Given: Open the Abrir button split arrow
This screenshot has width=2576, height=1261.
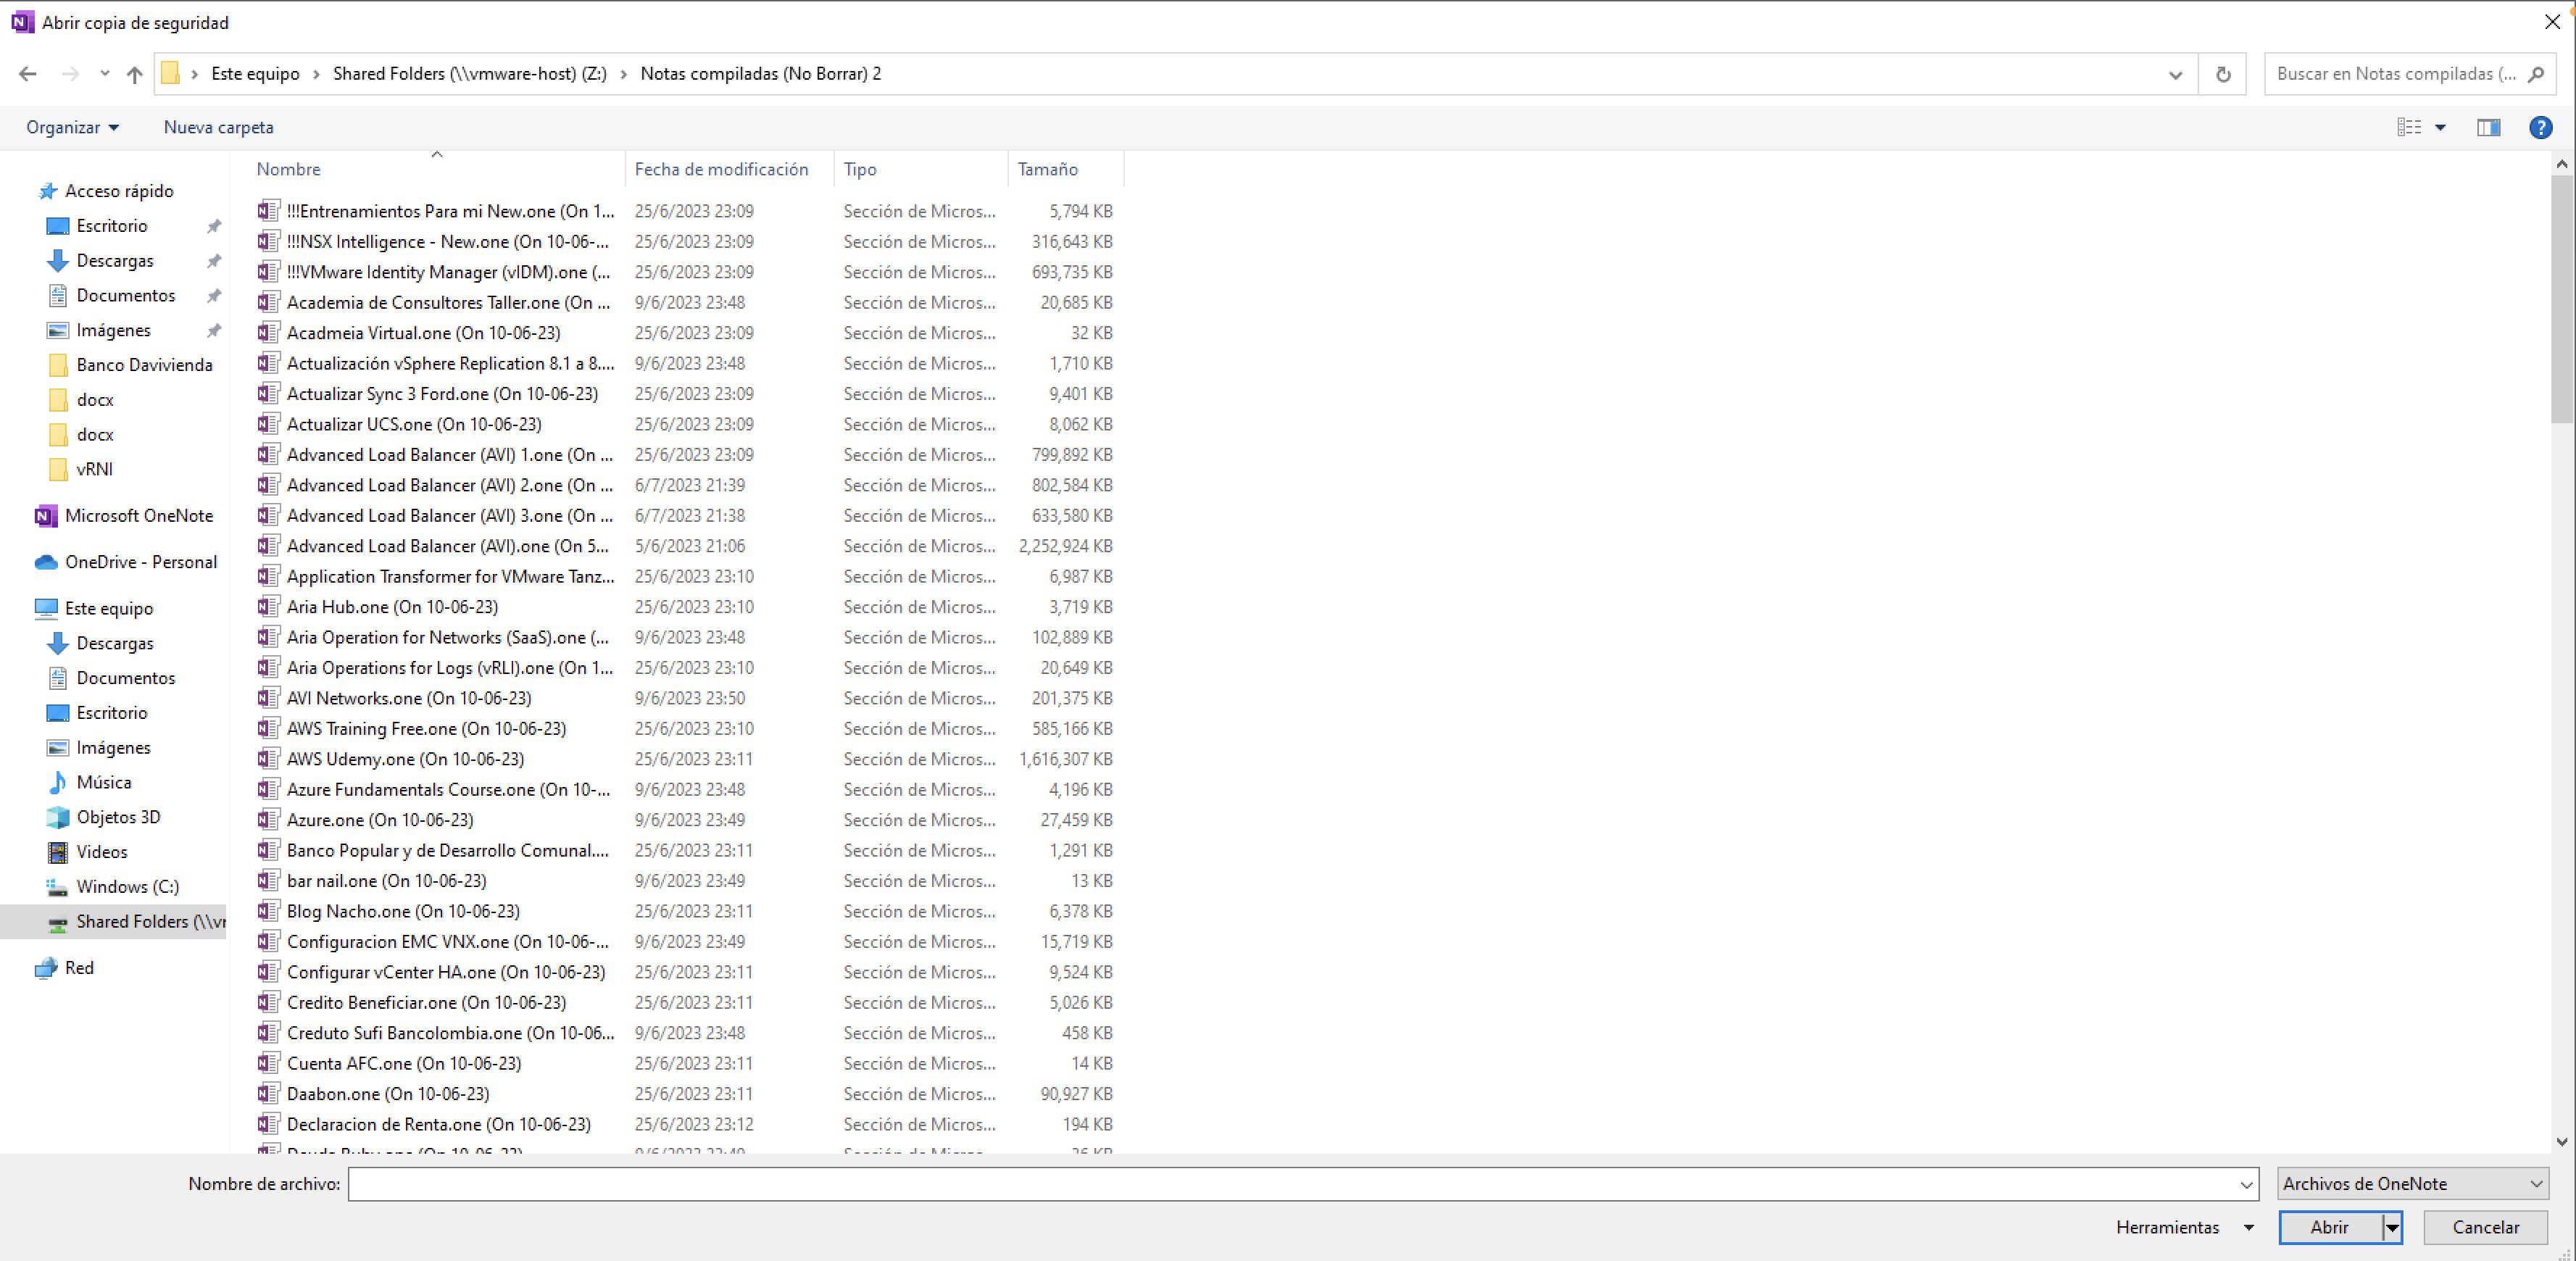Looking at the screenshot, I should pos(2392,1228).
